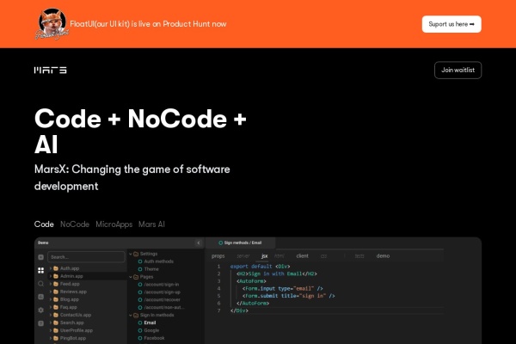The height and width of the screenshot is (344, 516).
Task: Click the circle icon beside Theme
Action: (x=140, y=269)
